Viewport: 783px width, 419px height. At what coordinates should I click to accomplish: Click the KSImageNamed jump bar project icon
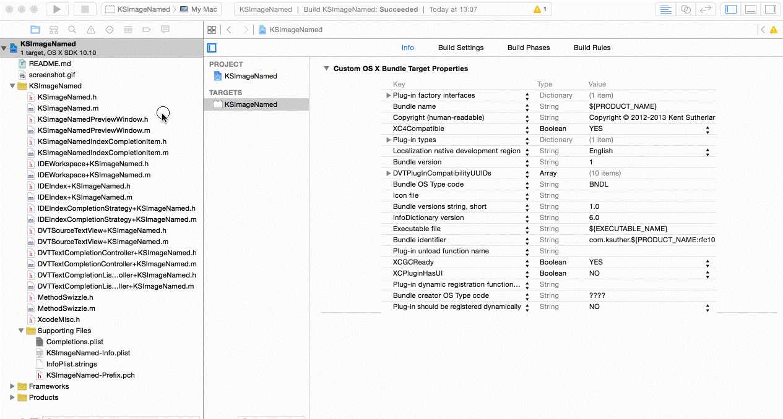coord(262,30)
